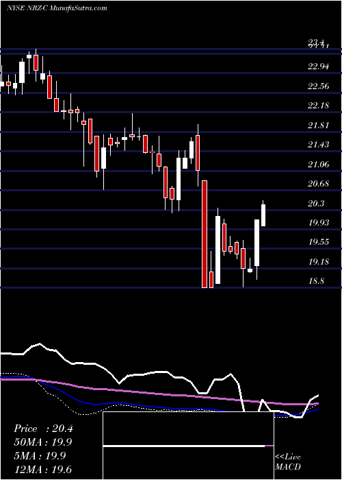Click the 21.81 price level label
The image size is (342, 480).
coord(319,125)
